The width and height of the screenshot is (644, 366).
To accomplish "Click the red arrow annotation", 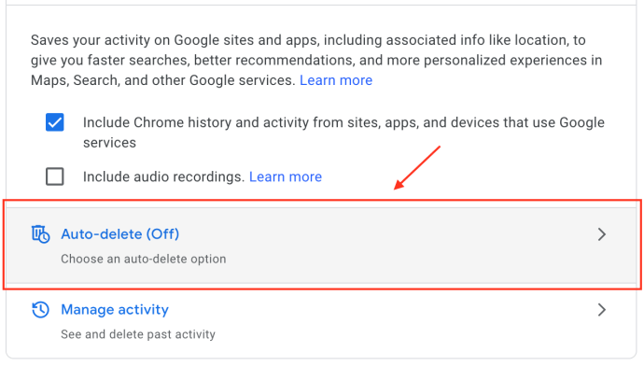I will (417, 168).
